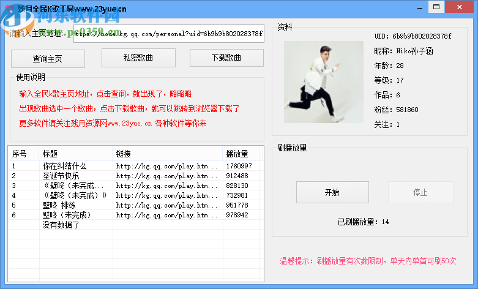
Task: Click the UID value 6b9b9b802028378f
Action: 422,36
